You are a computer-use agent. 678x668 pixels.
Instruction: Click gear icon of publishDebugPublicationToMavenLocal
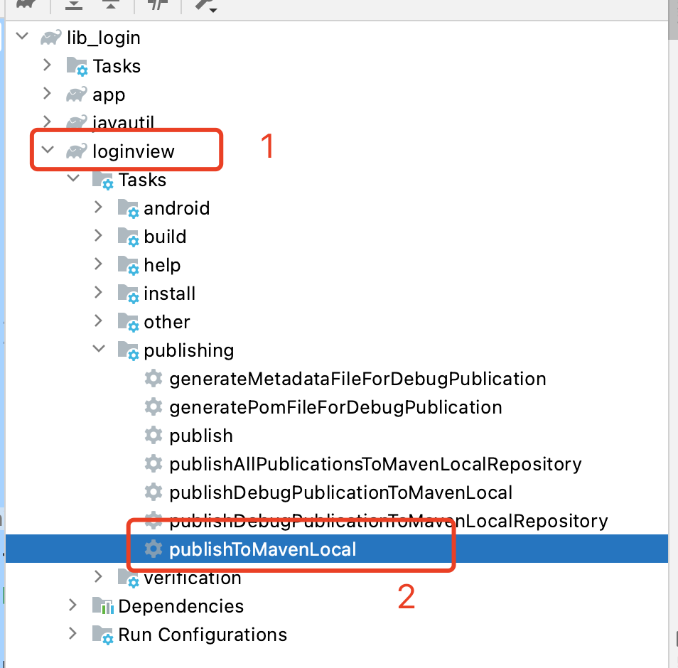pyautogui.click(x=153, y=492)
